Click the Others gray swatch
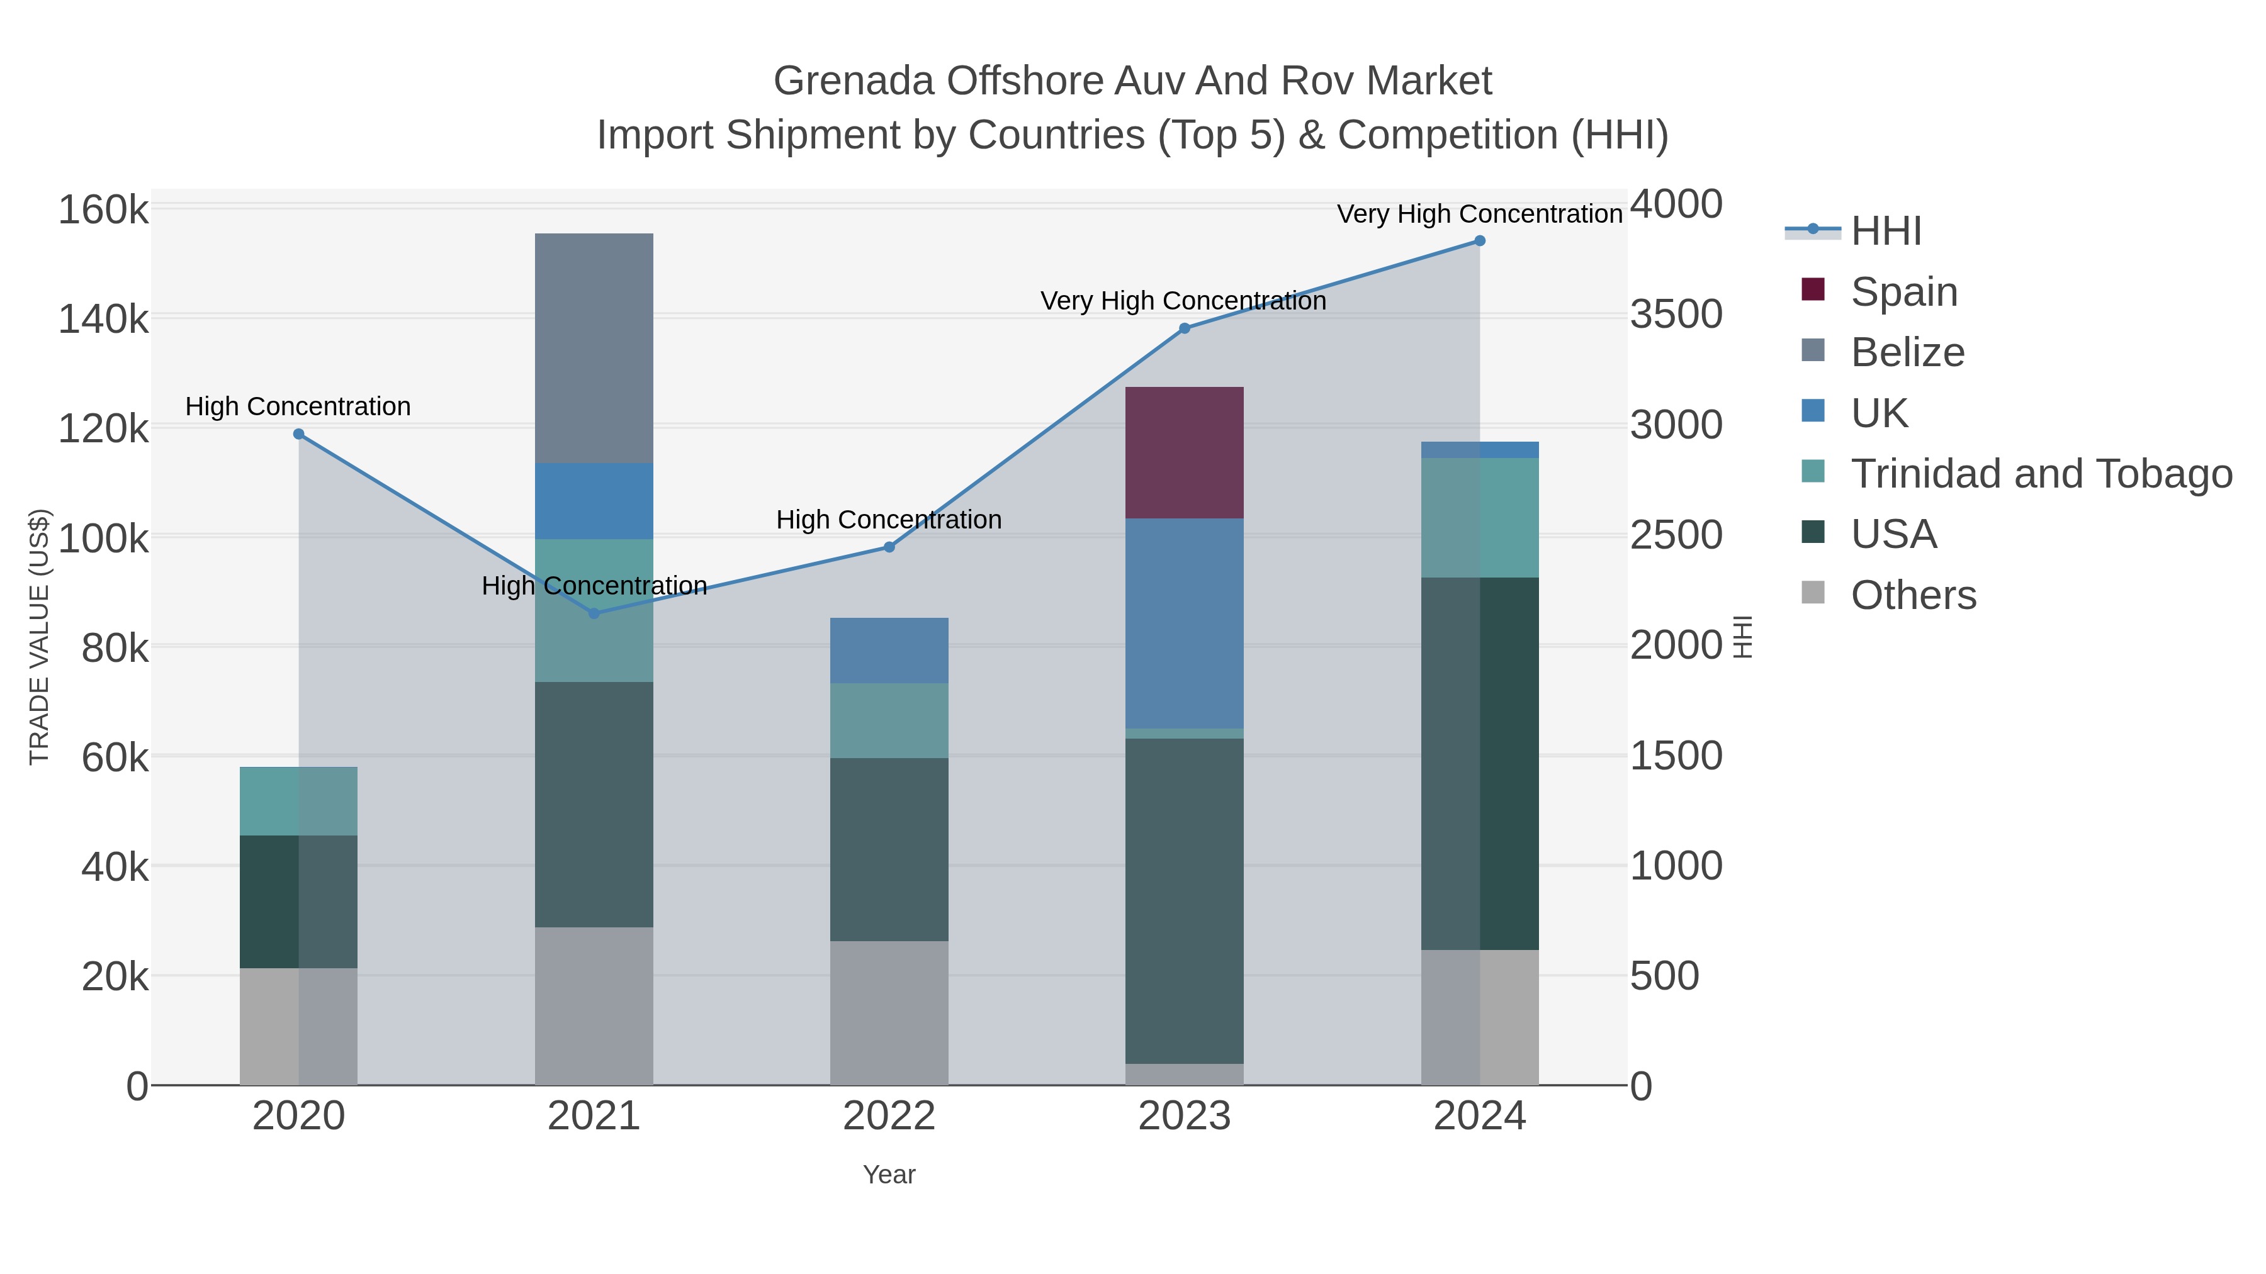2266x1274 pixels. 1813,593
